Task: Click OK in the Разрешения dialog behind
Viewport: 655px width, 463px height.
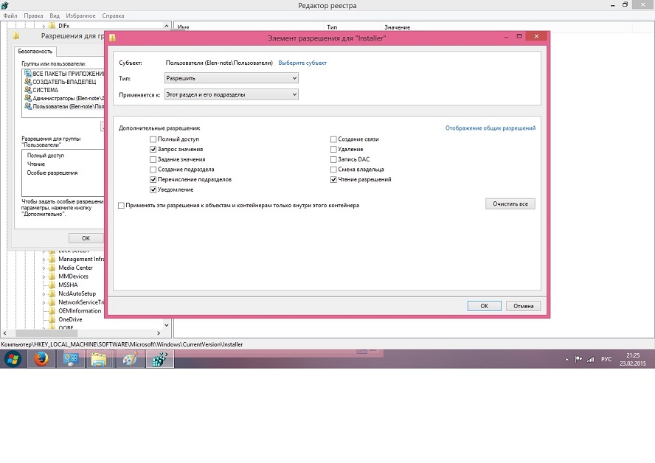Action: click(86, 238)
